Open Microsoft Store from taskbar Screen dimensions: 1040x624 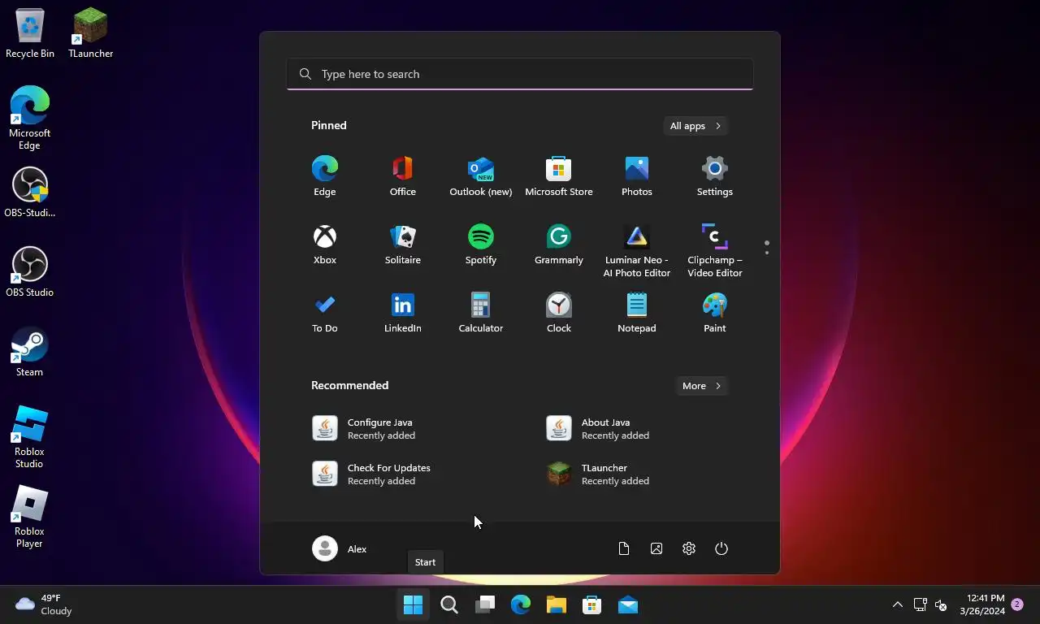[x=591, y=604]
